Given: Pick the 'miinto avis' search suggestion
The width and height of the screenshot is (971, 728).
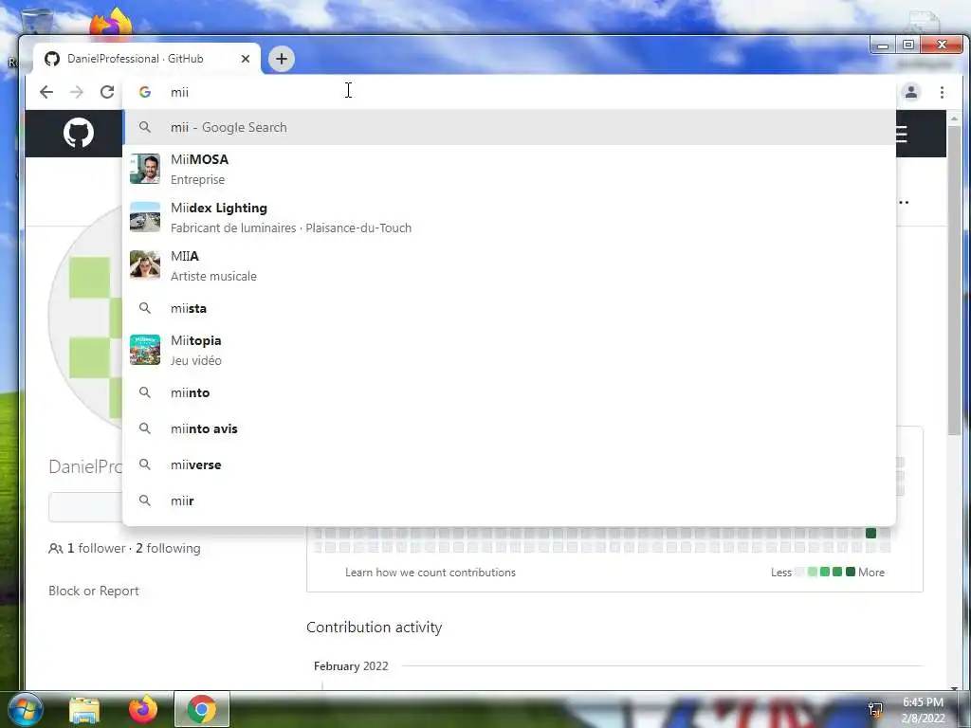Looking at the screenshot, I should tap(509, 428).
